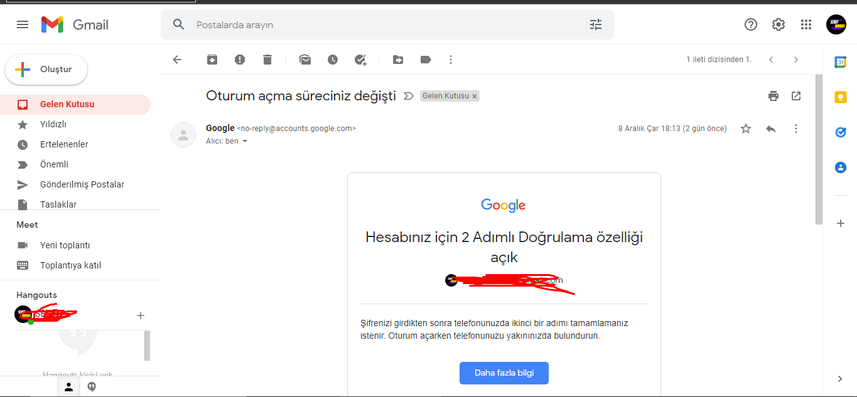Viewport: 857px width, 397px height.
Task: Go to newer conversation arrow
Action: (771, 60)
